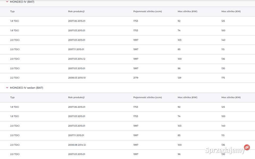Click '125' KM value in the upper table

point(223,21)
